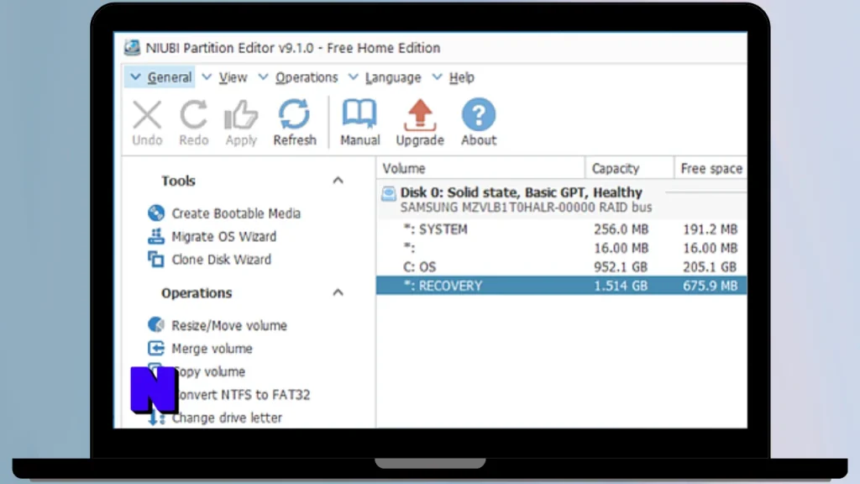Refresh the disk list
This screenshot has width=860, height=484.
coord(295,123)
